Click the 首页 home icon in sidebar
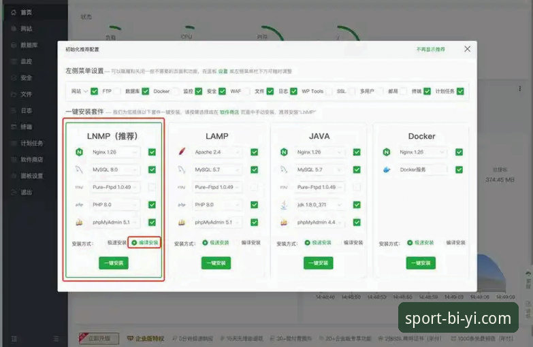Screen dimensions: 533x347 click(x=14, y=12)
